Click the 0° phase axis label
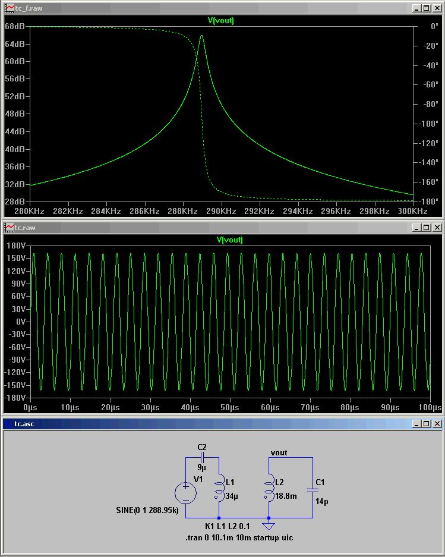This screenshot has height=557, width=445. click(x=434, y=27)
